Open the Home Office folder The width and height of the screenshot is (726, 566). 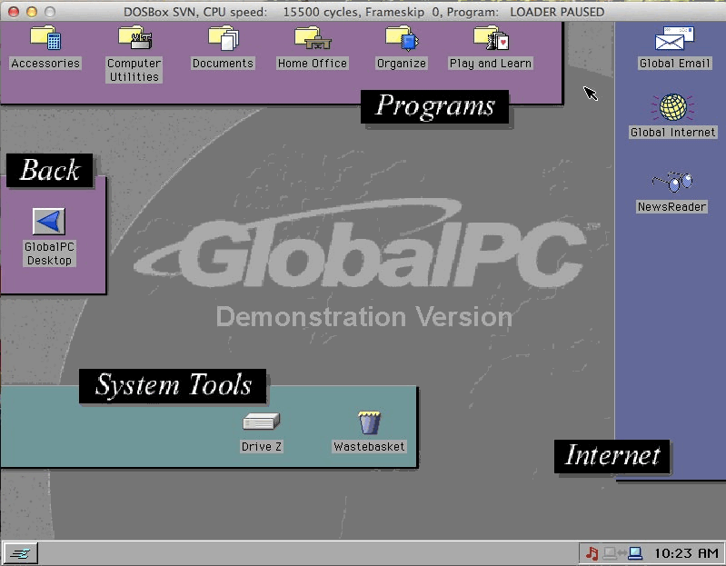(x=312, y=39)
